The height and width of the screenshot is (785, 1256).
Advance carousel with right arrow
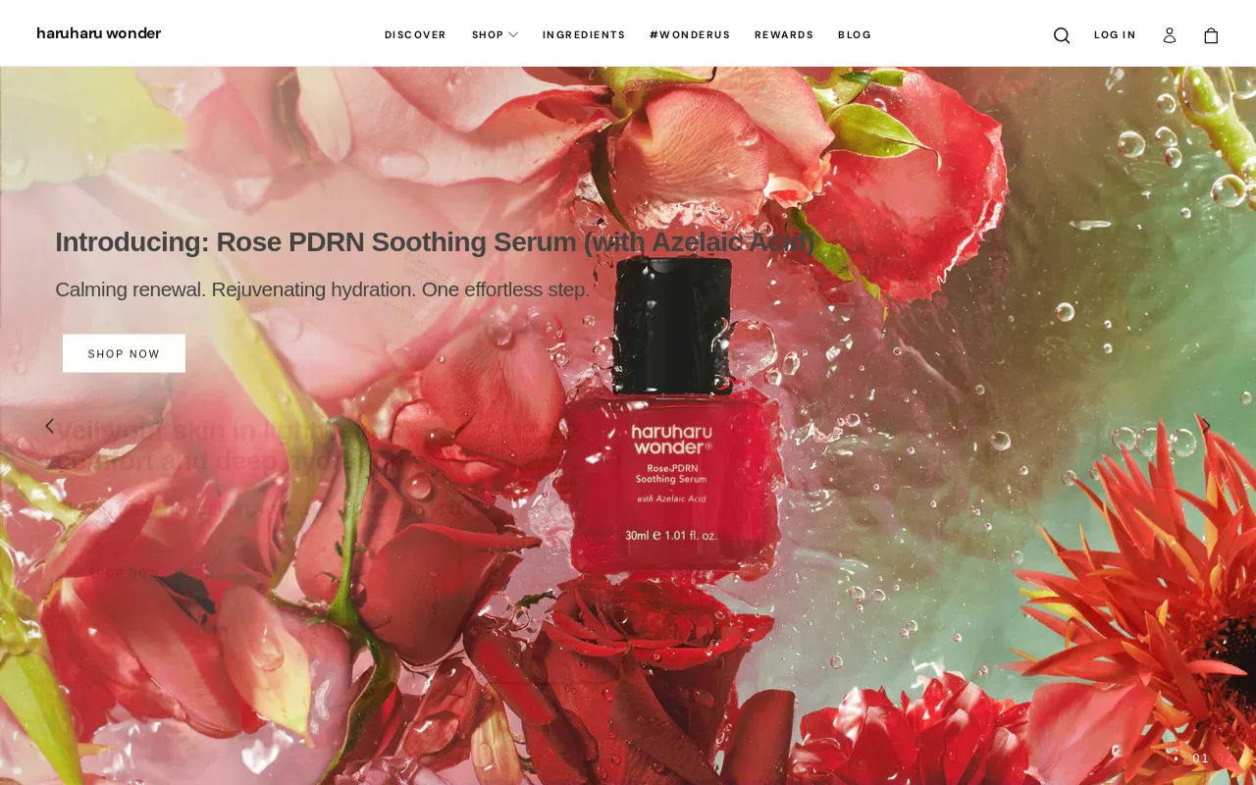click(x=1206, y=426)
